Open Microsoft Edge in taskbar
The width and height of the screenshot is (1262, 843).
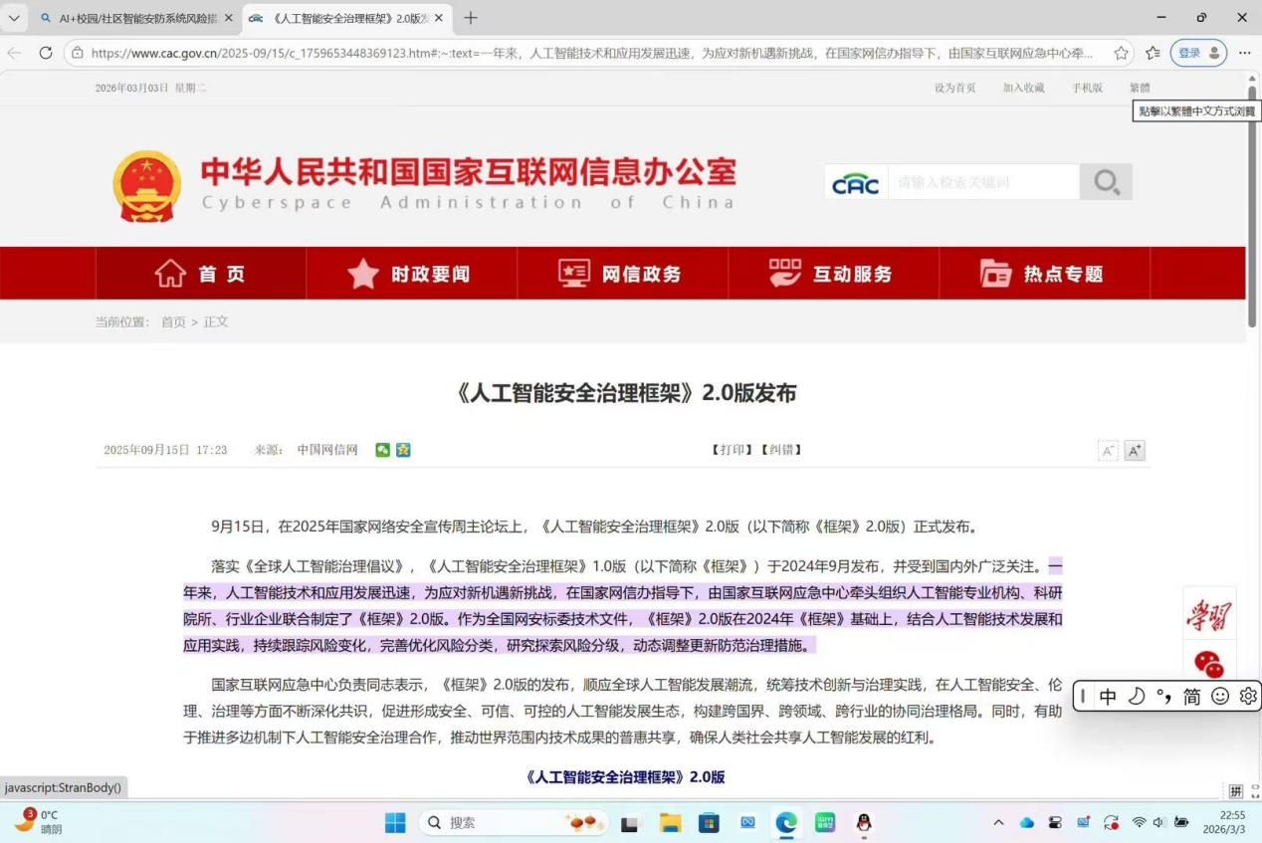pyautogui.click(x=786, y=823)
